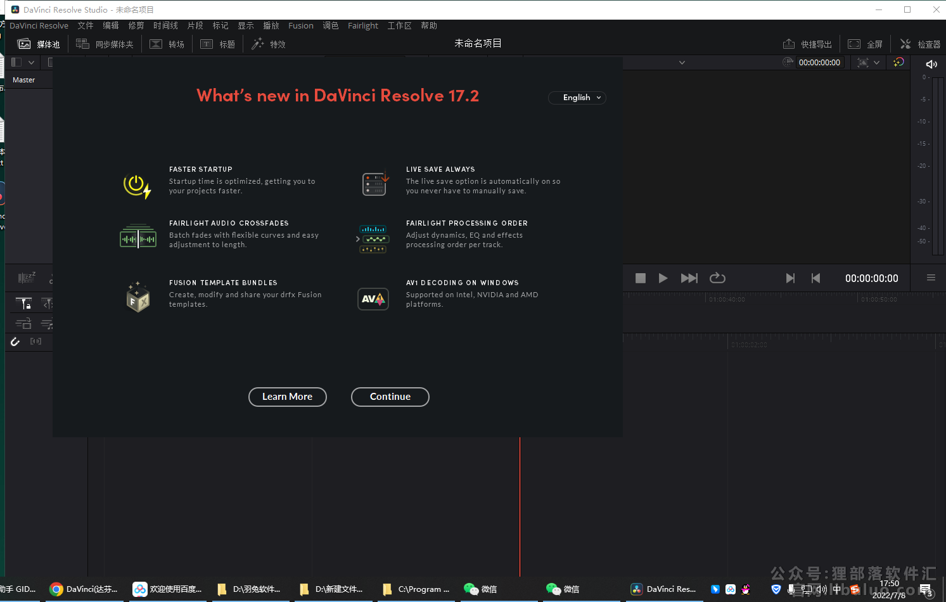Image resolution: width=946 pixels, height=602 pixels.
Task: Toggle the snapping magnet icon
Action: [x=15, y=342]
